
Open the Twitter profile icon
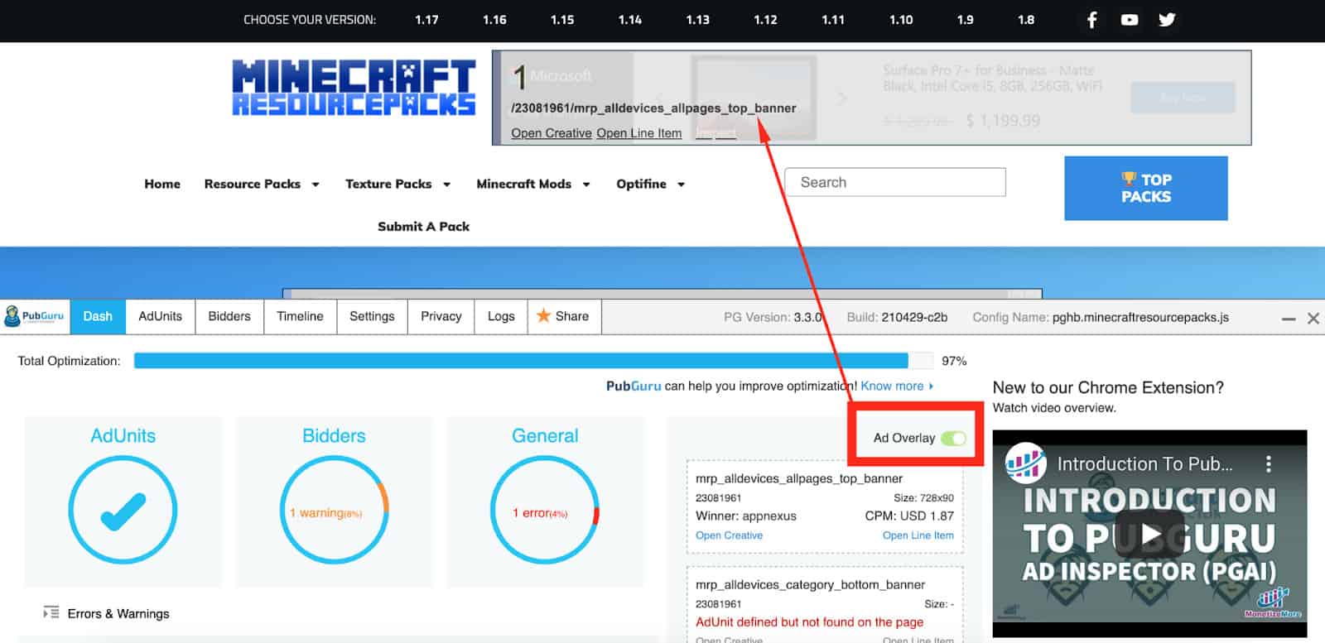tap(1167, 20)
